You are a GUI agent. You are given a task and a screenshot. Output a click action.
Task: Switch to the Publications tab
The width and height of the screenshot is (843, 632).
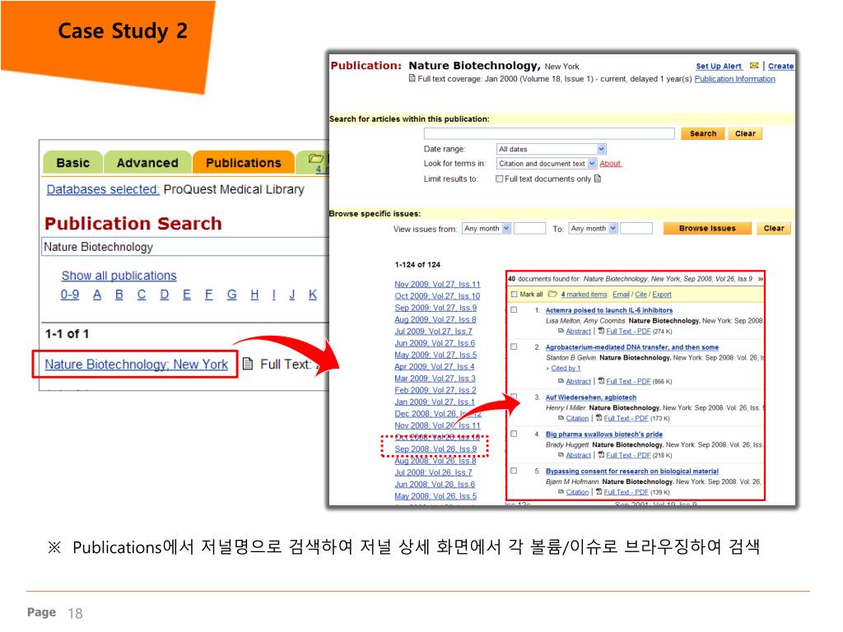coord(243,162)
